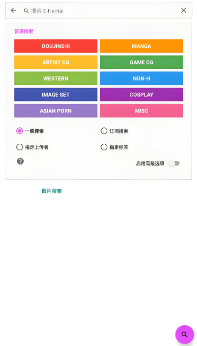Clear the search with the X icon
This screenshot has height=346, width=197.
pyautogui.click(x=184, y=10)
